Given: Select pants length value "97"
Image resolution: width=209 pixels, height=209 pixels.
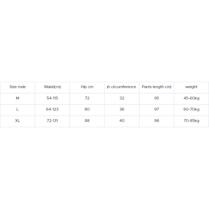Looking at the screenshot, I should (156, 109).
